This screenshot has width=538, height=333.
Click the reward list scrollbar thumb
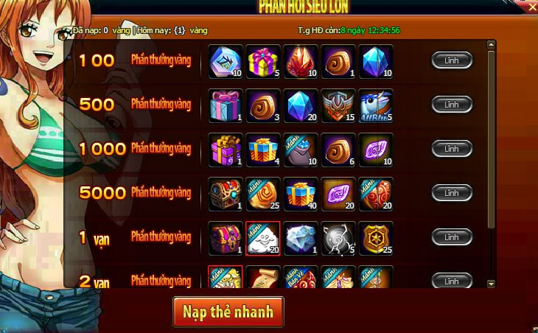pyautogui.click(x=491, y=139)
